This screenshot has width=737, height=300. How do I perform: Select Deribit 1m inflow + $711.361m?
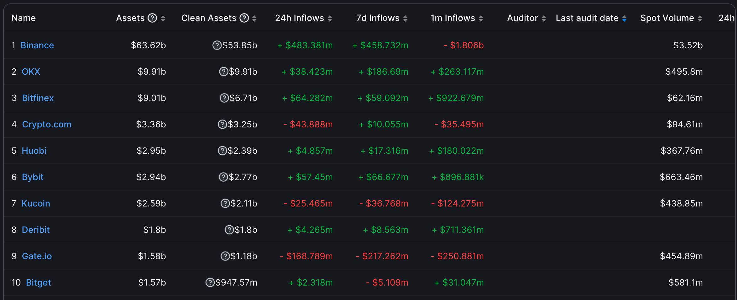coord(458,230)
